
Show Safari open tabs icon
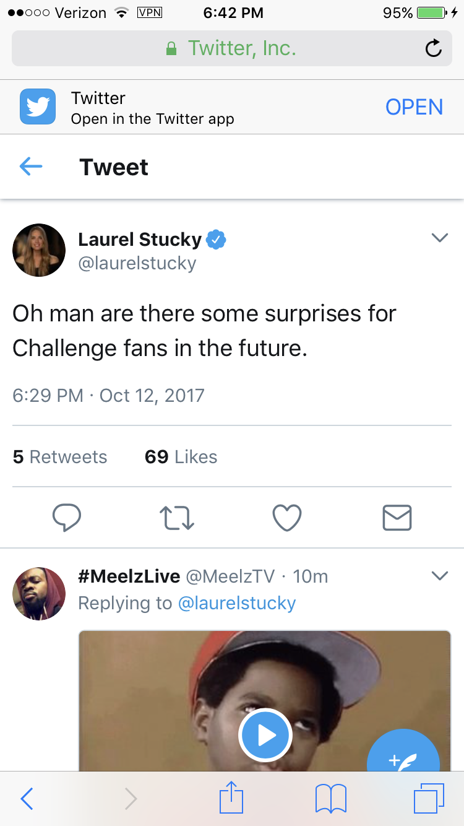(x=429, y=799)
